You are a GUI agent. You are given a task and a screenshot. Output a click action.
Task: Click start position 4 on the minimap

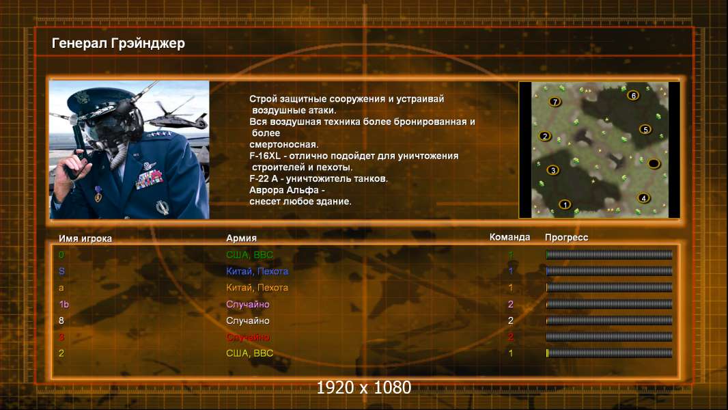pos(643,197)
